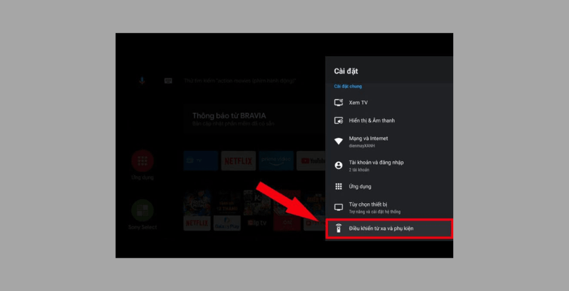
Task: Click the grid icon for Ứng dụng in settings
Action: [x=339, y=187]
